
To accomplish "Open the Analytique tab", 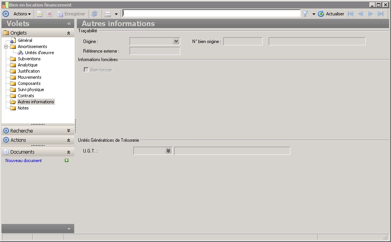I will tap(28, 65).
